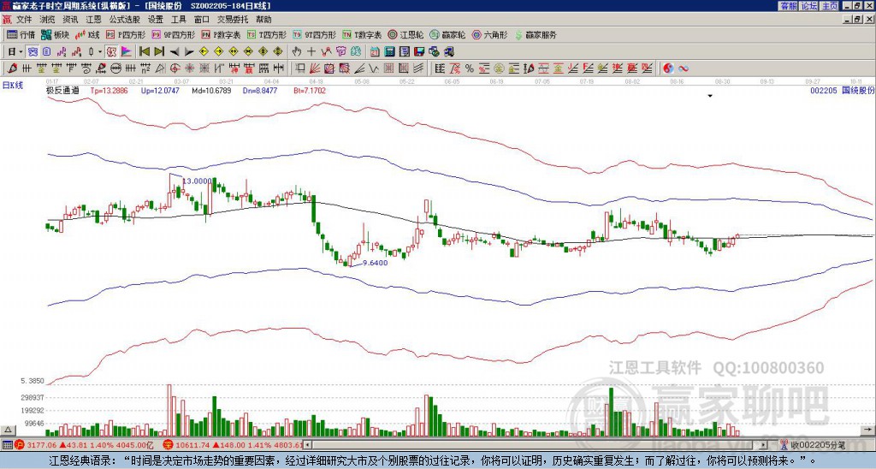Select the hand pan tool

297,52
